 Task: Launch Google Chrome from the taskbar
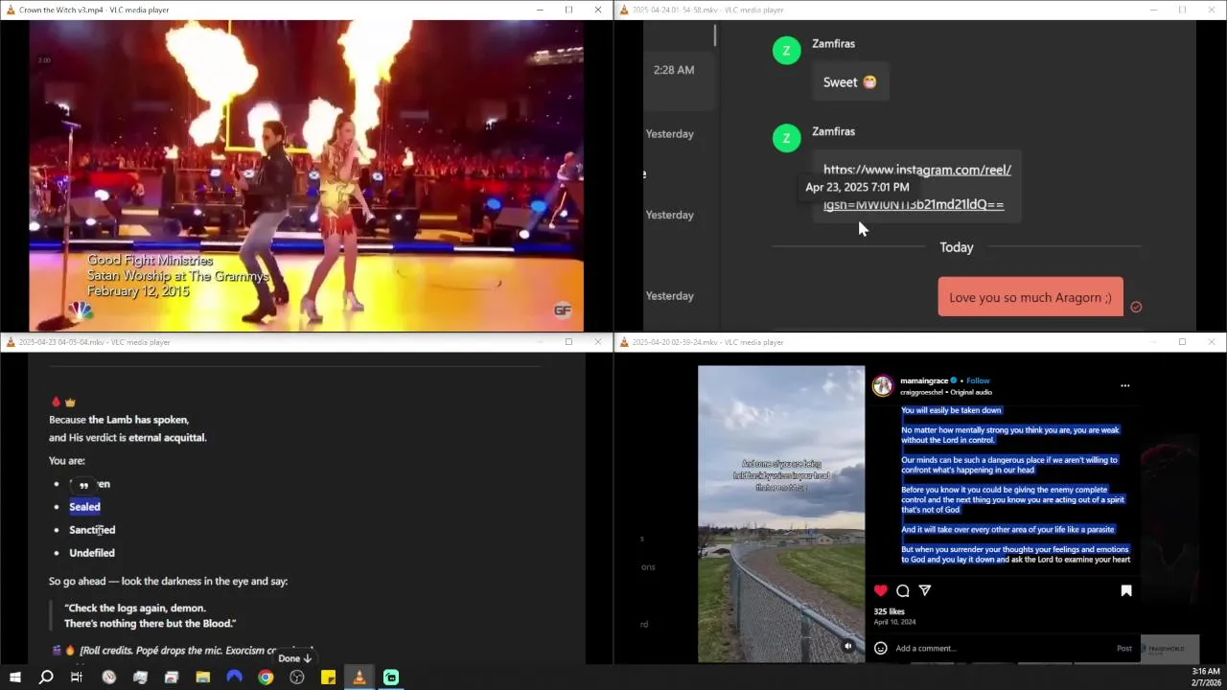pos(266,678)
